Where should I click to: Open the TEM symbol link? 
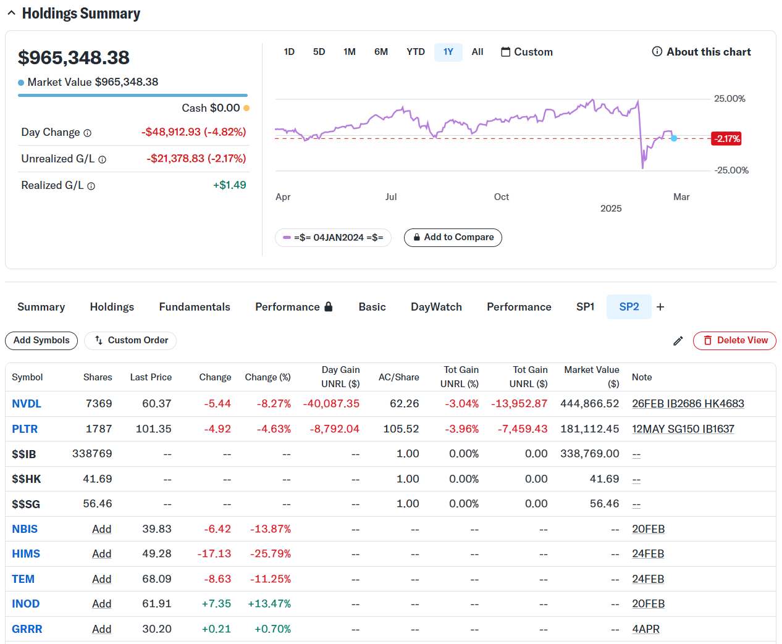coord(23,579)
